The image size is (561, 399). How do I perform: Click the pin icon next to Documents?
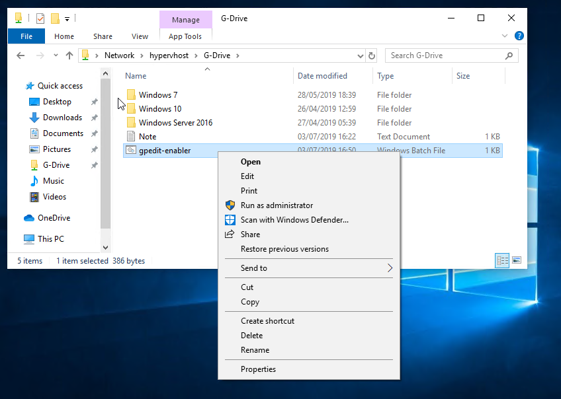(94, 133)
